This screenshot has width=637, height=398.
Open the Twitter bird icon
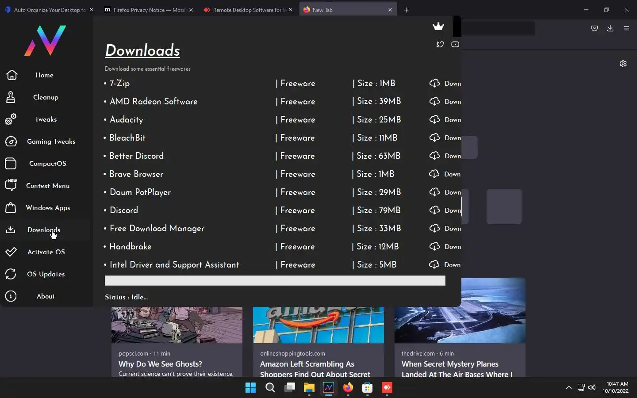coord(440,44)
